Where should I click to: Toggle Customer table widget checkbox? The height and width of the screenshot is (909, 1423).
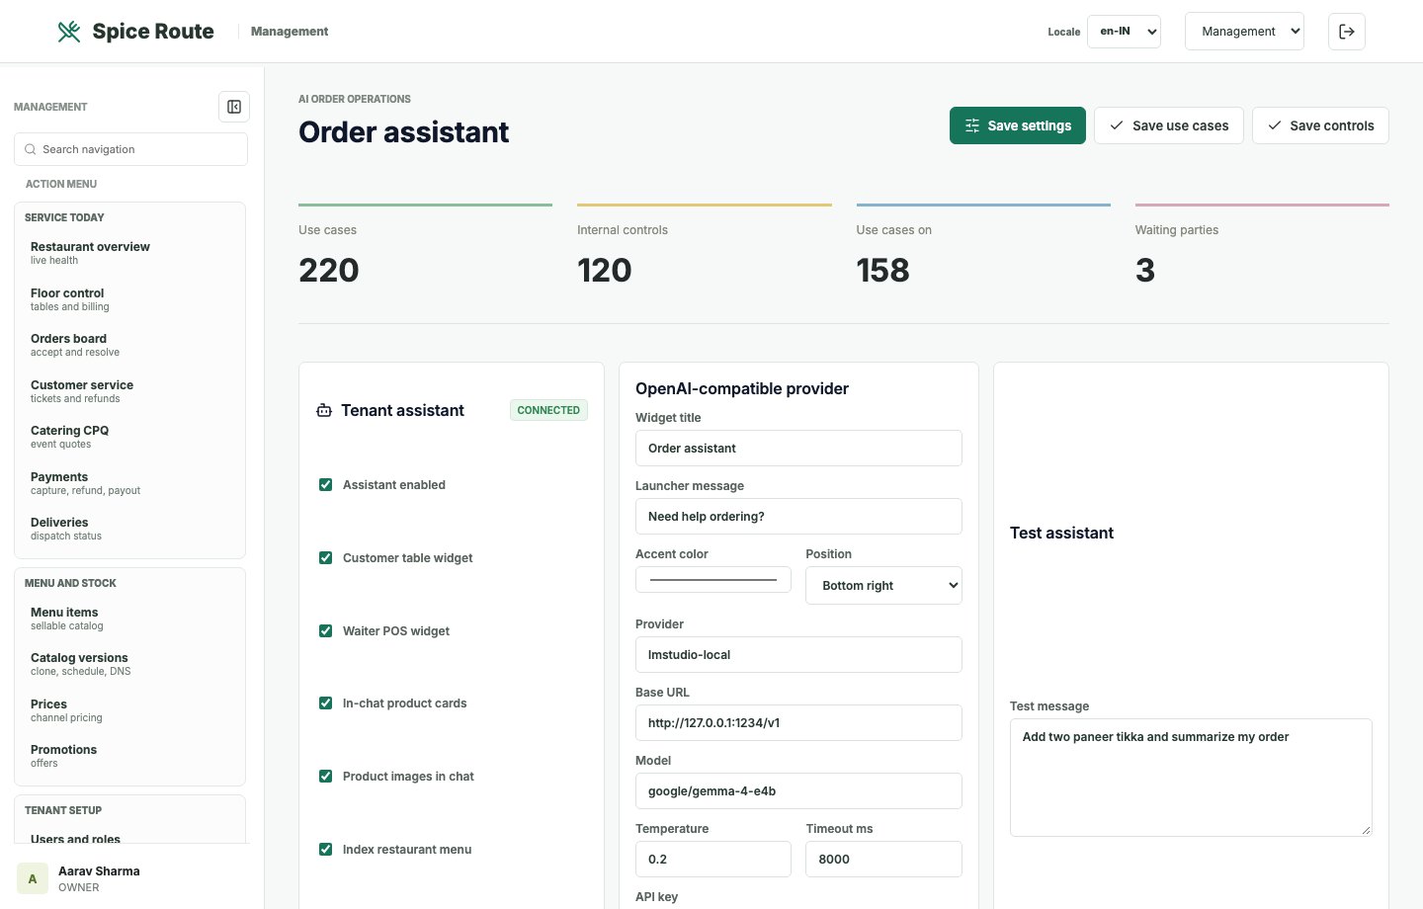[325, 557]
